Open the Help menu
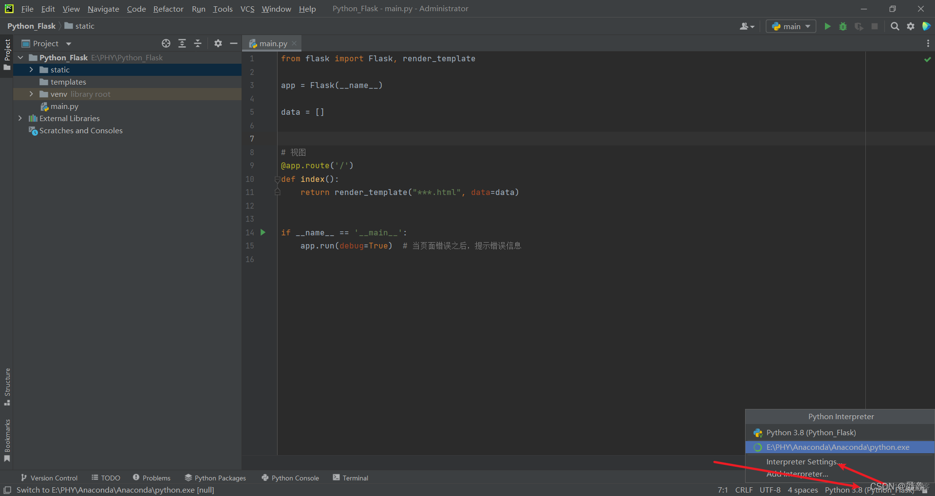The image size is (935, 496). pos(307,9)
